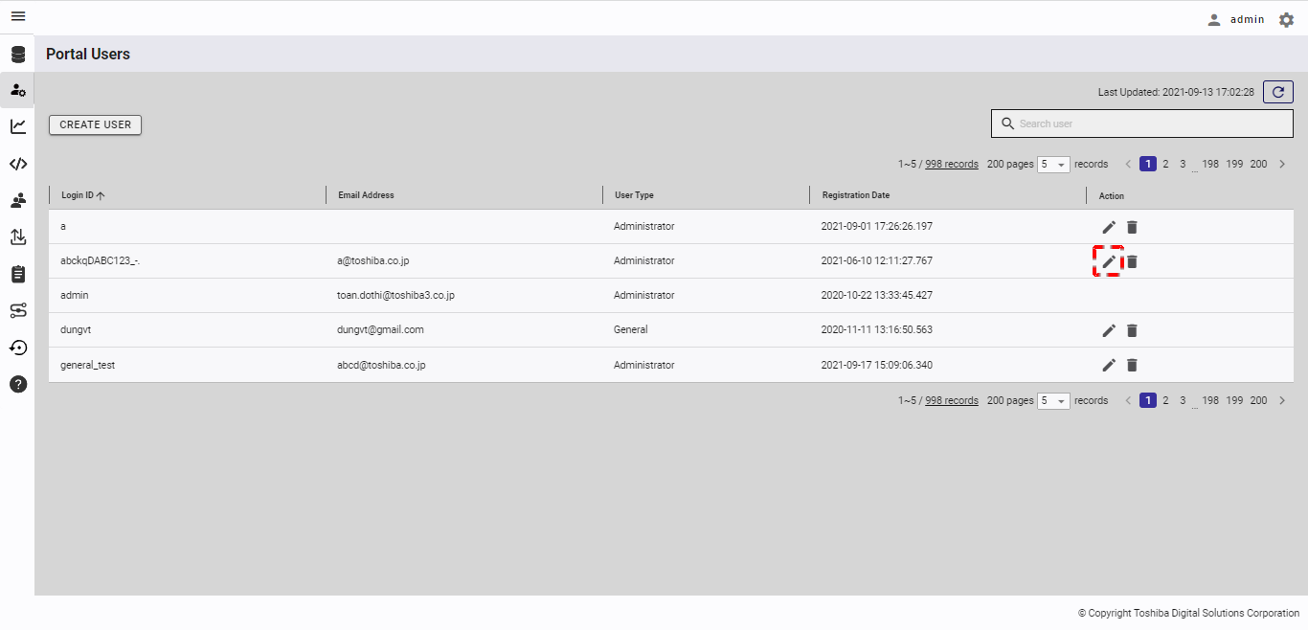Open bottom records-per-page dropdown
The height and width of the screenshot is (630, 1308).
point(1053,401)
